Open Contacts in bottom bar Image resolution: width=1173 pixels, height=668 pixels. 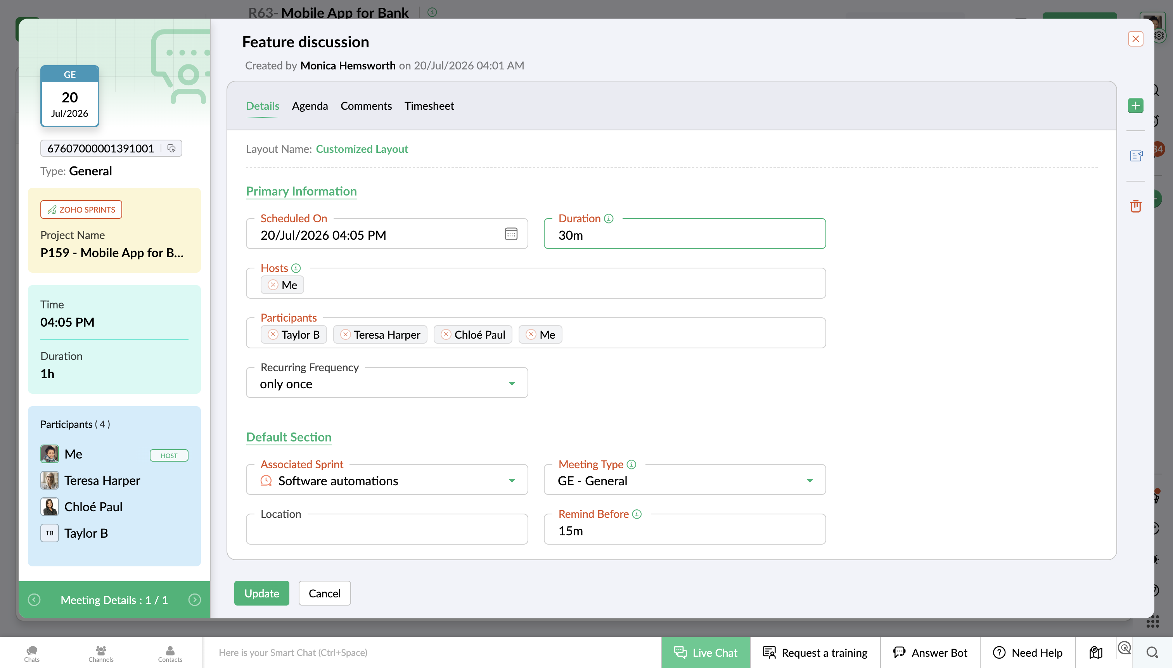(170, 653)
